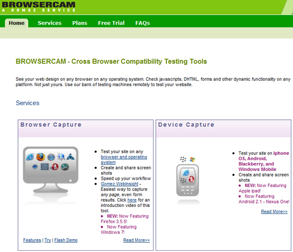The image size is (293, 252).
Task: Open the Features link under Browser Capture
Action: 32,240
